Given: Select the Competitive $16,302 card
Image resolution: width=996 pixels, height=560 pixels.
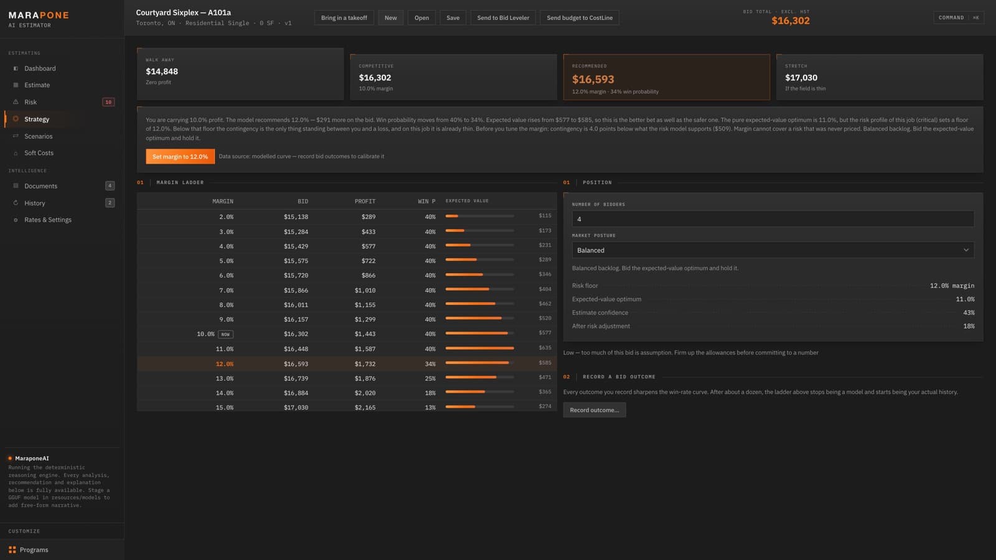Looking at the screenshot, I should (x=453, y=77).
